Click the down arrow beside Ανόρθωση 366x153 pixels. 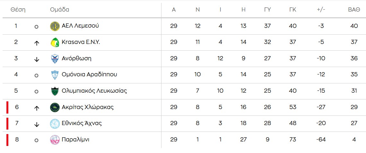(x=37, y=59)
